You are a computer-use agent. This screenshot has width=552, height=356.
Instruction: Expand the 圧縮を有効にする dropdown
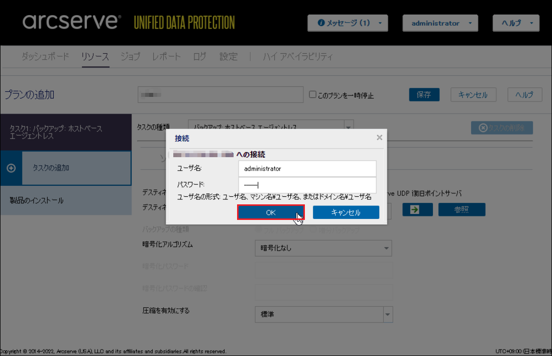323,314
